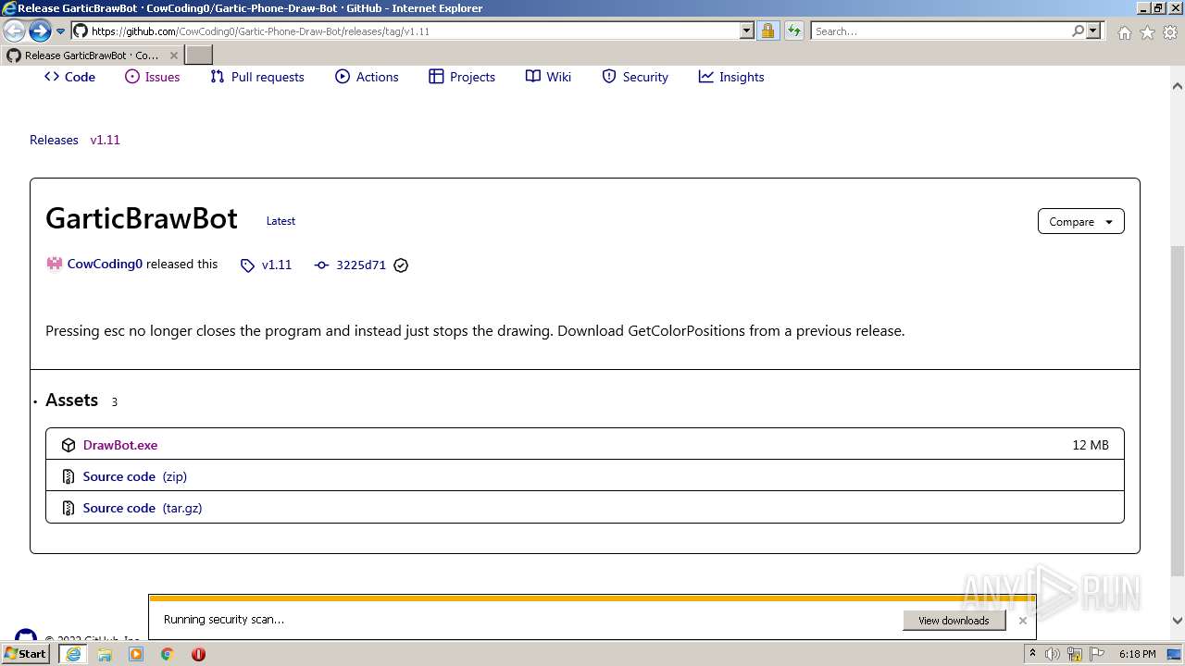Viewport: 1185px width, 666px height.
Task: Open the Wiki tab
Action: point(548,77)
